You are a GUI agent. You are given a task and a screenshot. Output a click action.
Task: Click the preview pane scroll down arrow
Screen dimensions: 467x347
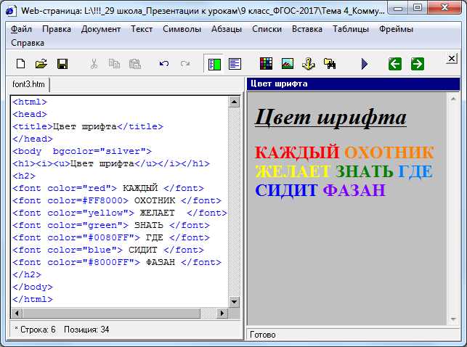tap(453, 319)
